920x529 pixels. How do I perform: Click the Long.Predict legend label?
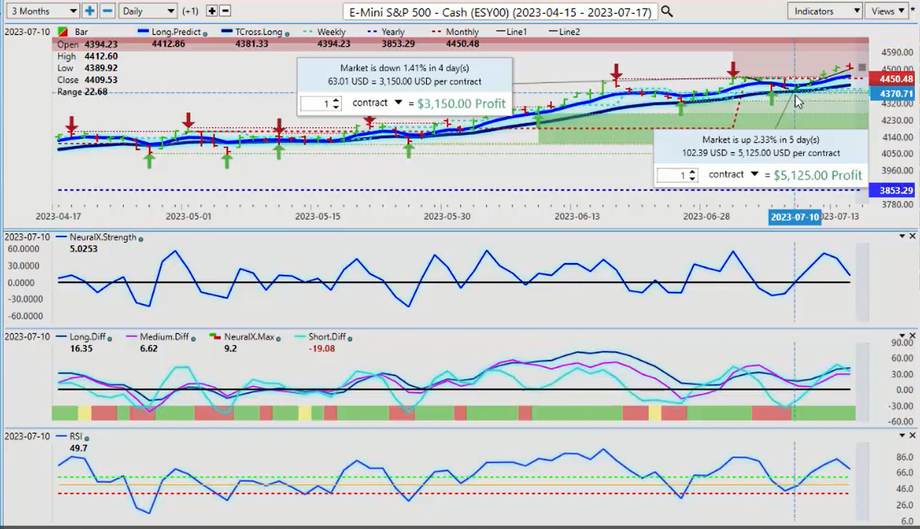[x=177, y=32]
